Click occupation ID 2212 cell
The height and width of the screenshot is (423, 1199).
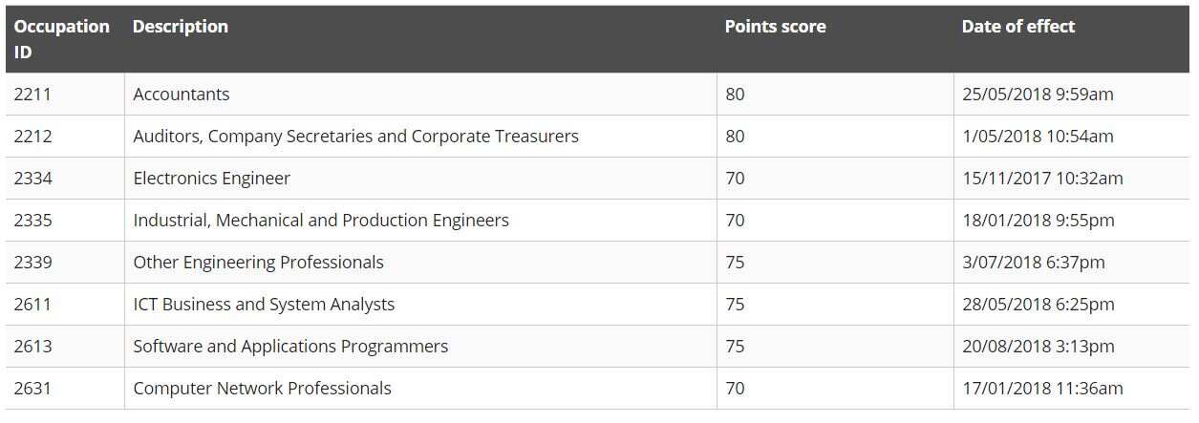[x=33, y=137]
